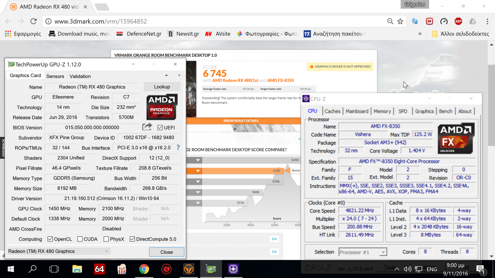The width and height of the screenshot is (495, 278).
Task: Open Windows search from the taskbar
Action: click(32, 269)
